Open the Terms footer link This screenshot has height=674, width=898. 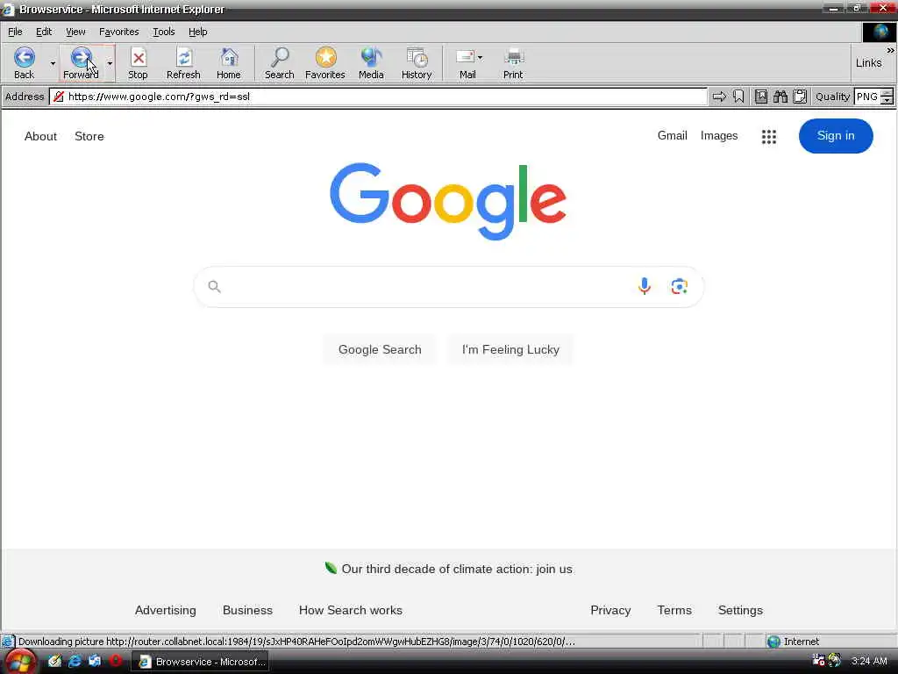(x=674, y=611)
